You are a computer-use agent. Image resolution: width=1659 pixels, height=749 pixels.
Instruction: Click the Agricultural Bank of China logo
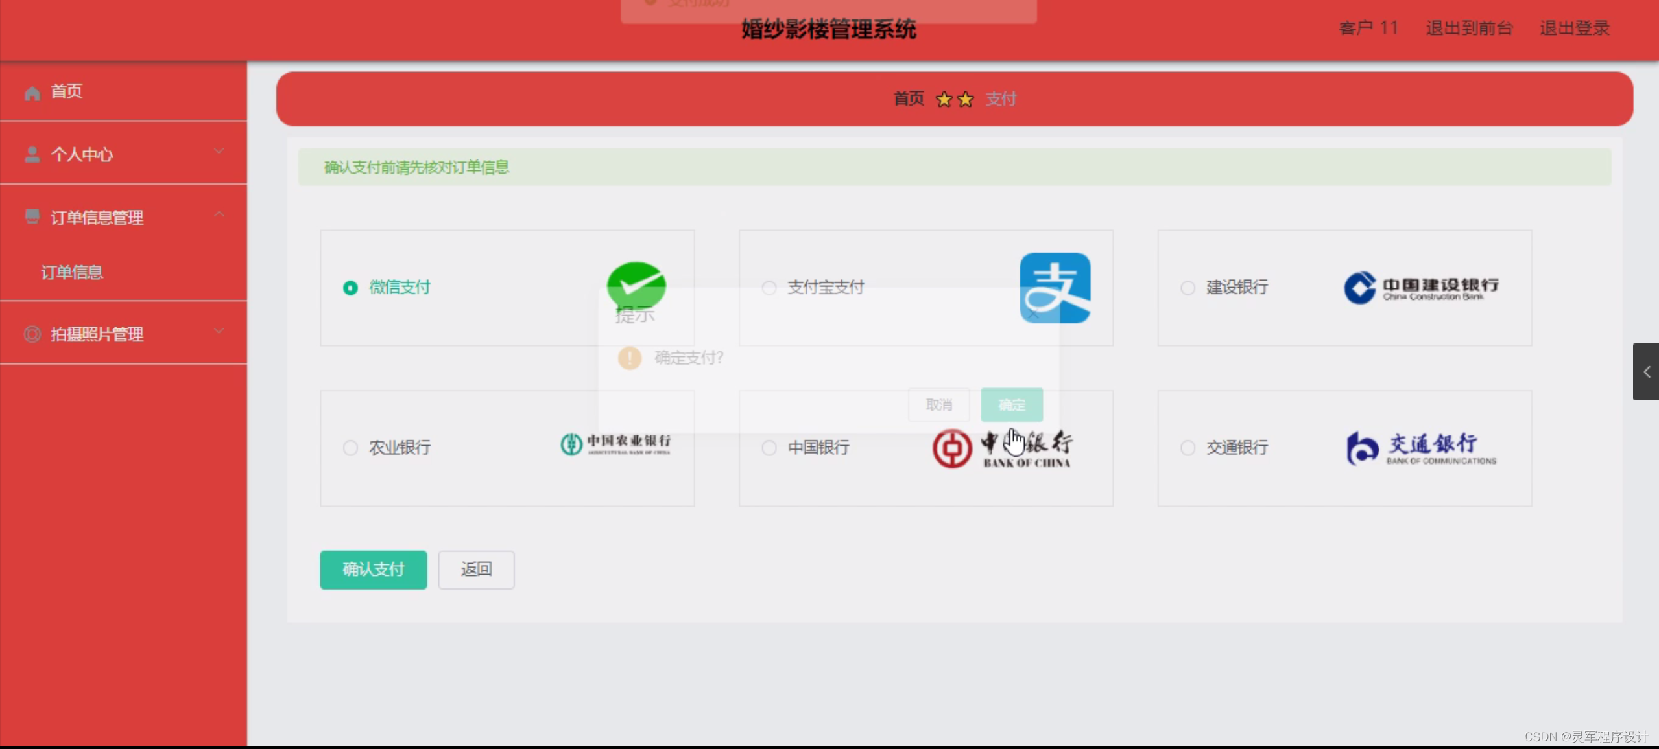615,444
